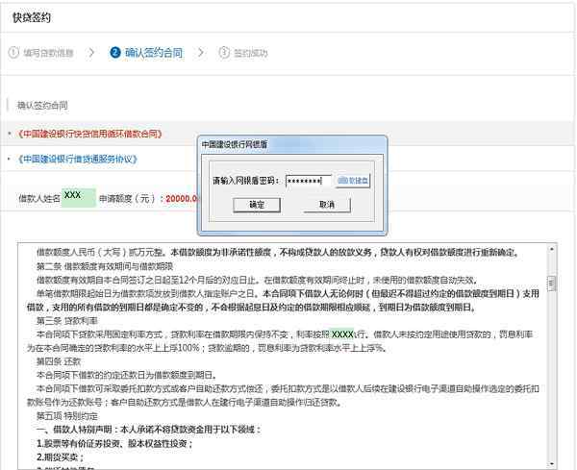Open 《中国建设银行快贷信用循环借款合同》 link

(89, 134)
